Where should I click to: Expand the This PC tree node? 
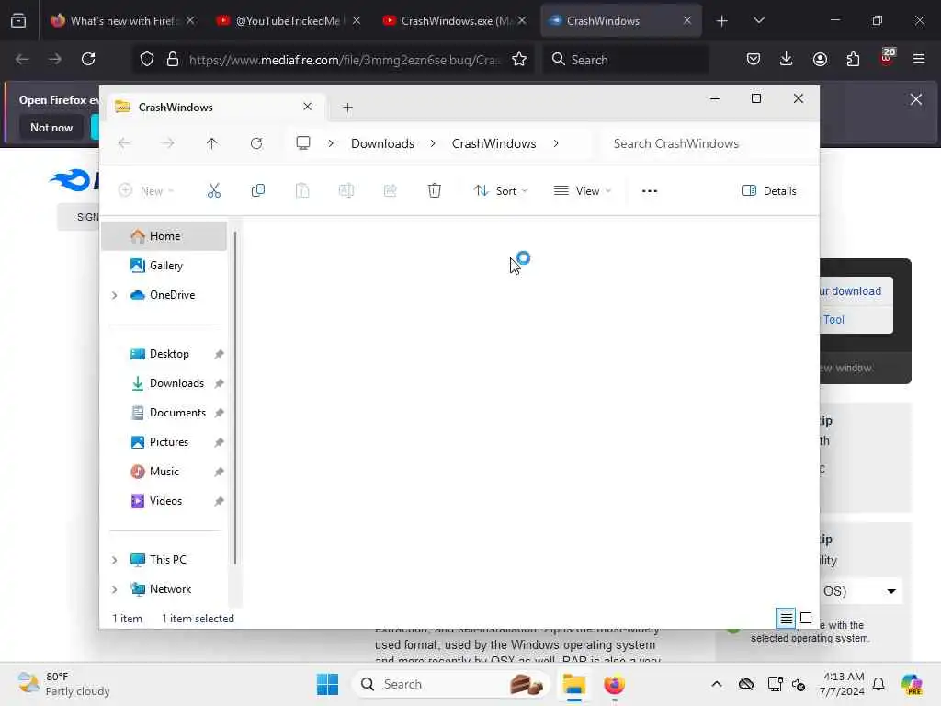point(115,560)
